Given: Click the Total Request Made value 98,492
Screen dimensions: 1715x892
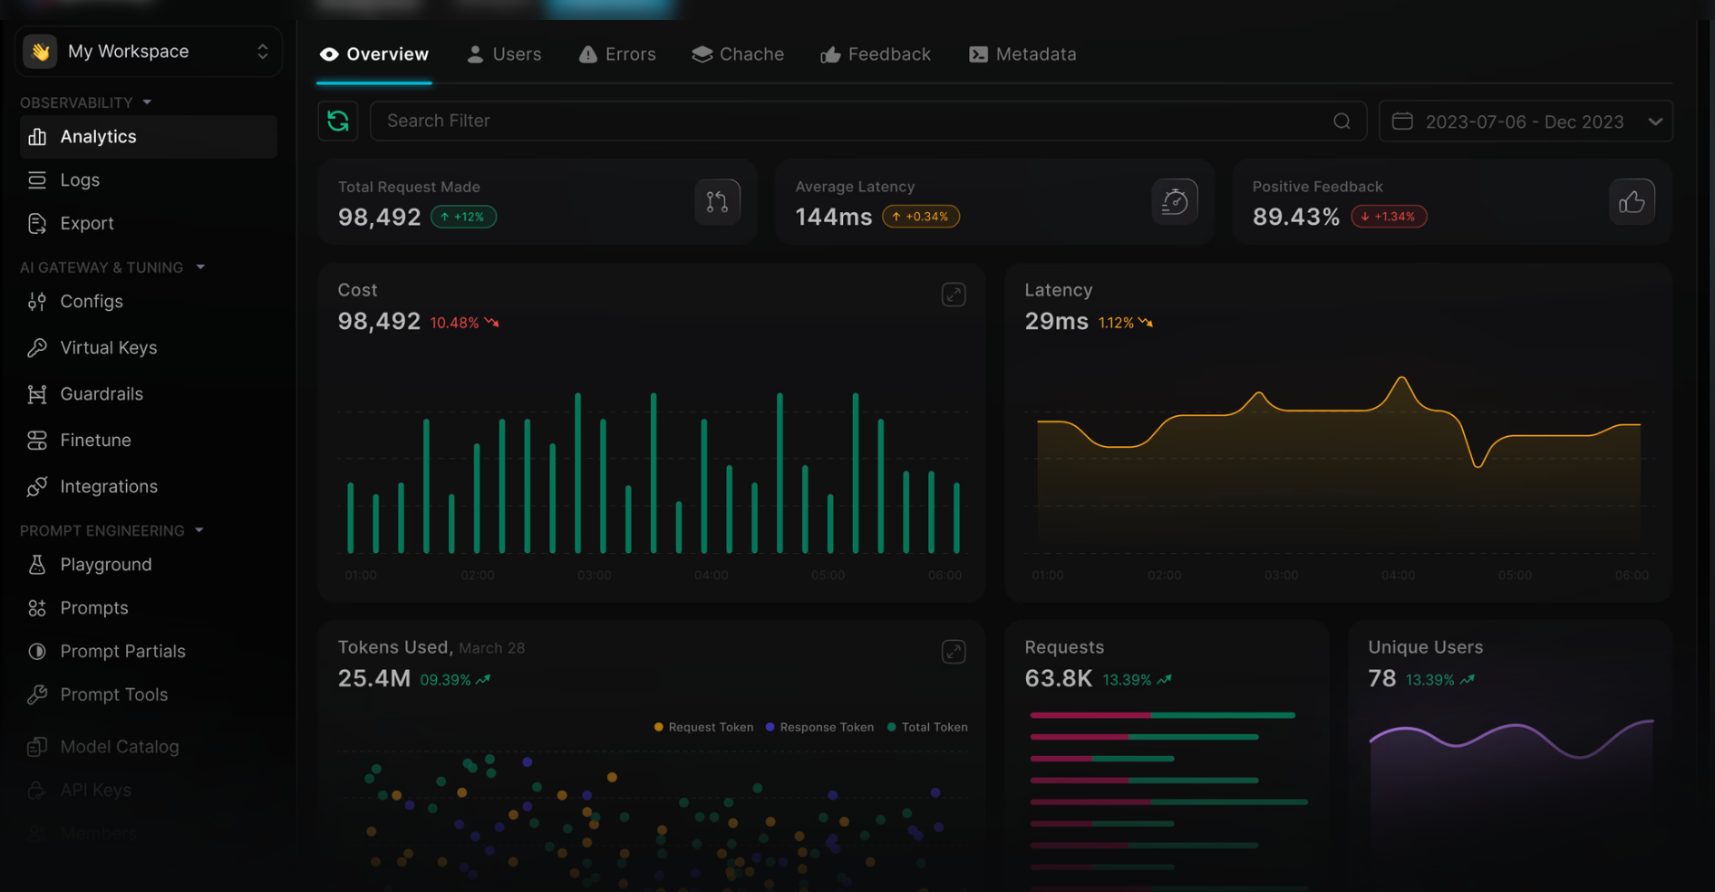Looking at the screenshot, I should pos(380,218).
